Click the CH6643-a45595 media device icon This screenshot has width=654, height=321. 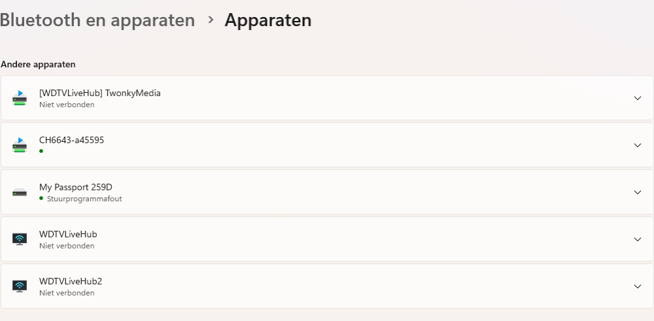[x=20, y=145]
